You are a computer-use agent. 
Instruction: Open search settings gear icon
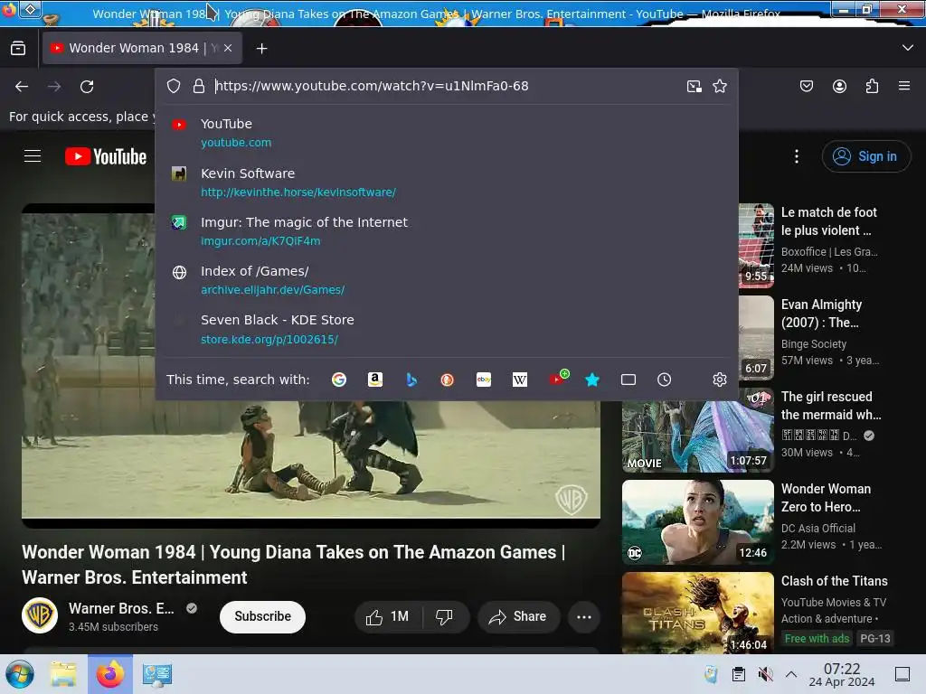coord(719,380)
